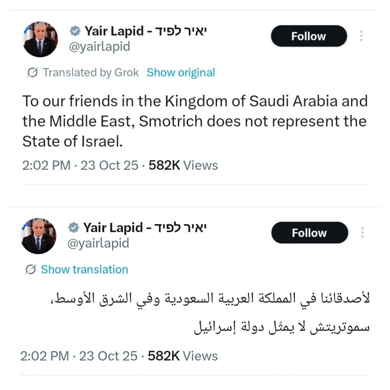Click the English tweet text about Smotrich
Screen dimensions: 390x390
pos(195,121)
